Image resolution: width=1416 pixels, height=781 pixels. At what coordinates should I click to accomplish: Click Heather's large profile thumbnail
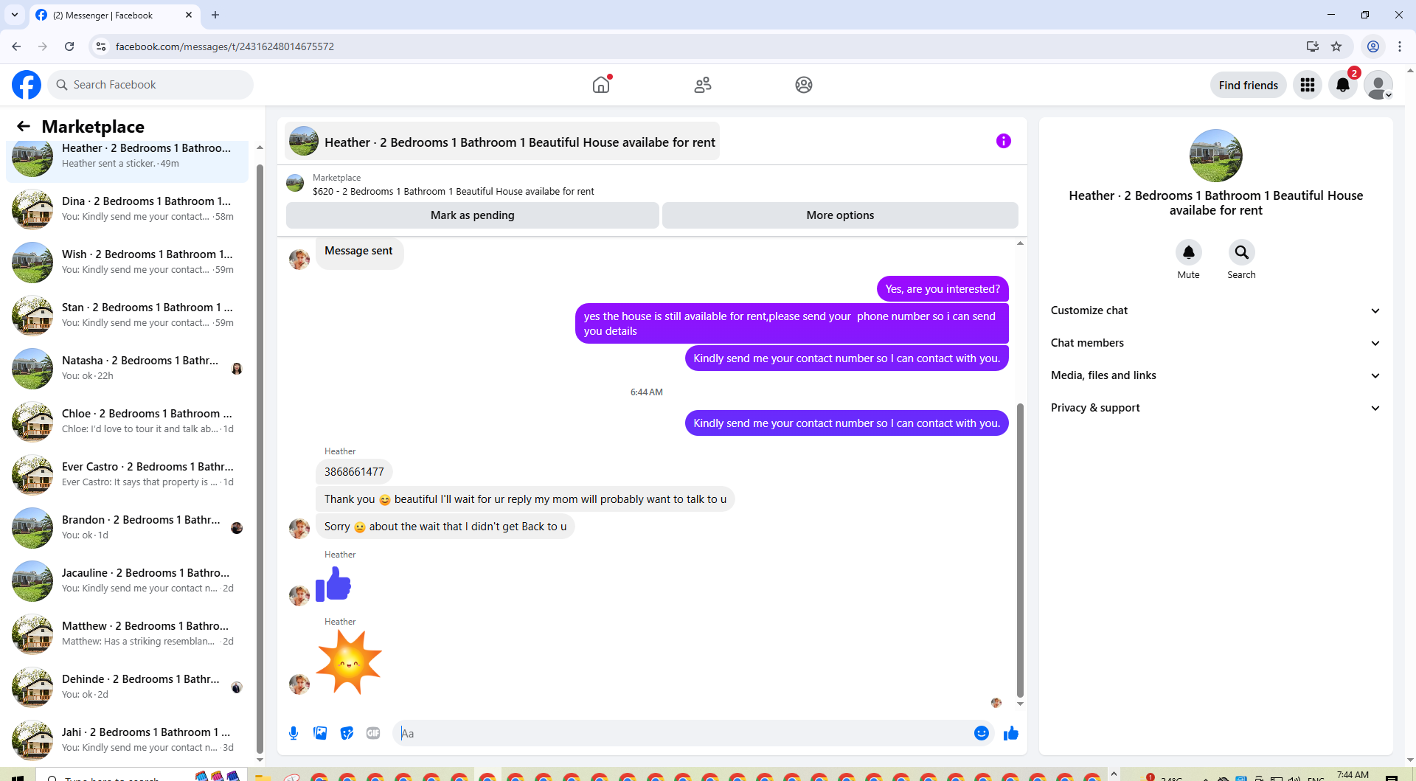click(1216, 156)
